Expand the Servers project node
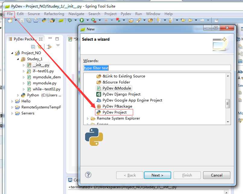Image resolution: width=243 pixels, height=194 pixels. coord(12,113)
